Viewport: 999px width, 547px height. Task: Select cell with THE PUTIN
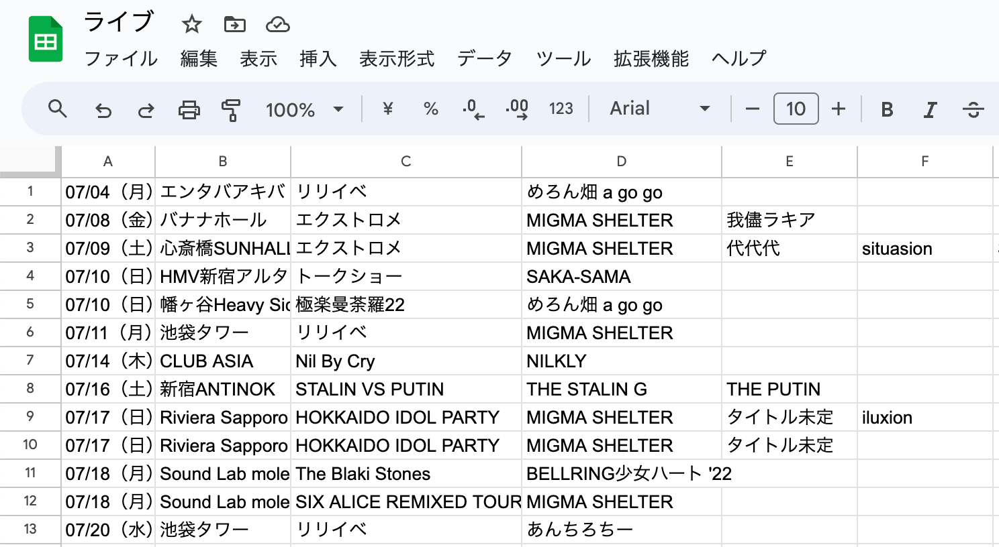(x=790, y=389)
